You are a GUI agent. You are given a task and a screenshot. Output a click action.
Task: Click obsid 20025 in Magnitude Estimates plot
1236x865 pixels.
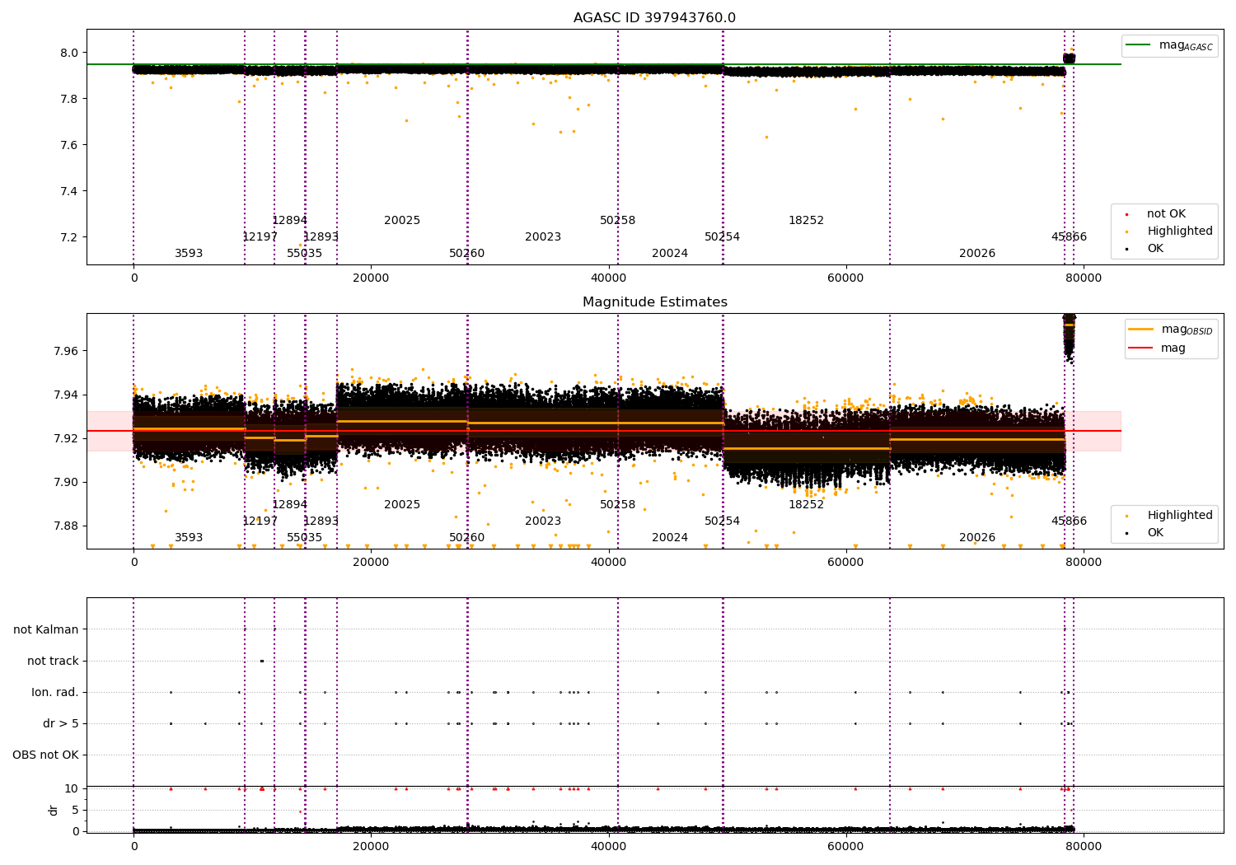[402, 505]
